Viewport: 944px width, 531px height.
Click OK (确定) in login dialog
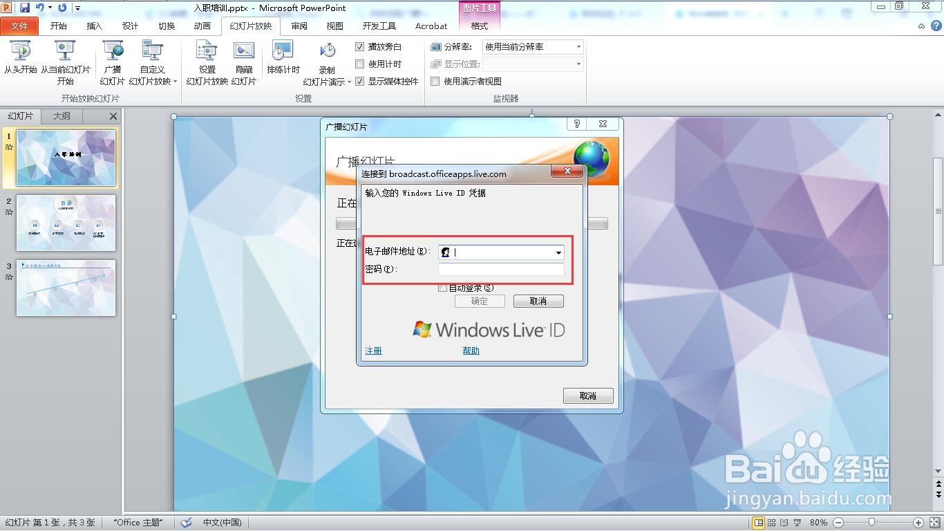pos(480,301)
